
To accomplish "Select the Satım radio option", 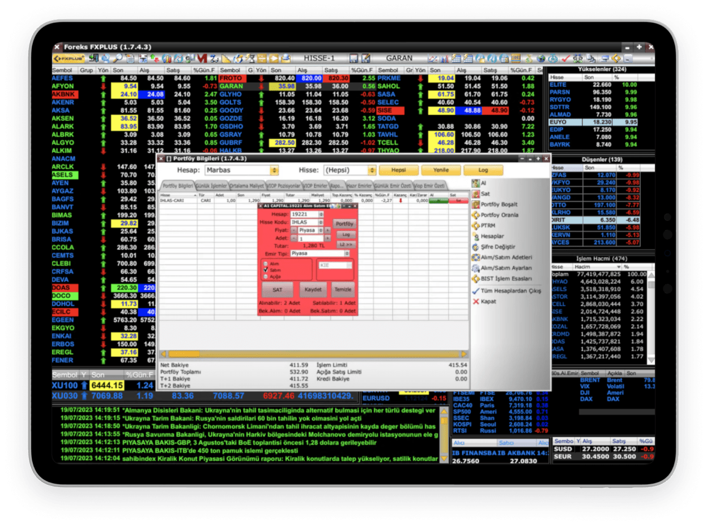I will [x=265, y=270].
